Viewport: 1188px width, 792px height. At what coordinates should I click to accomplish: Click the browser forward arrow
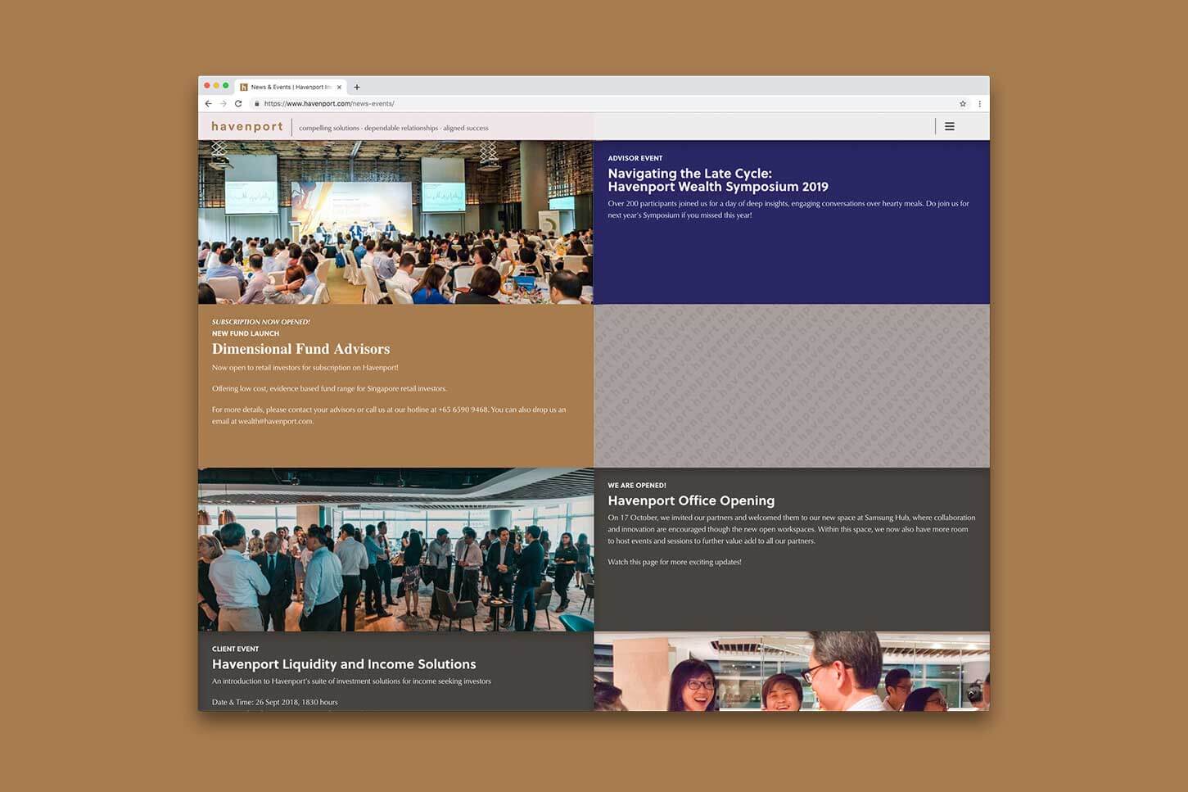223,104
